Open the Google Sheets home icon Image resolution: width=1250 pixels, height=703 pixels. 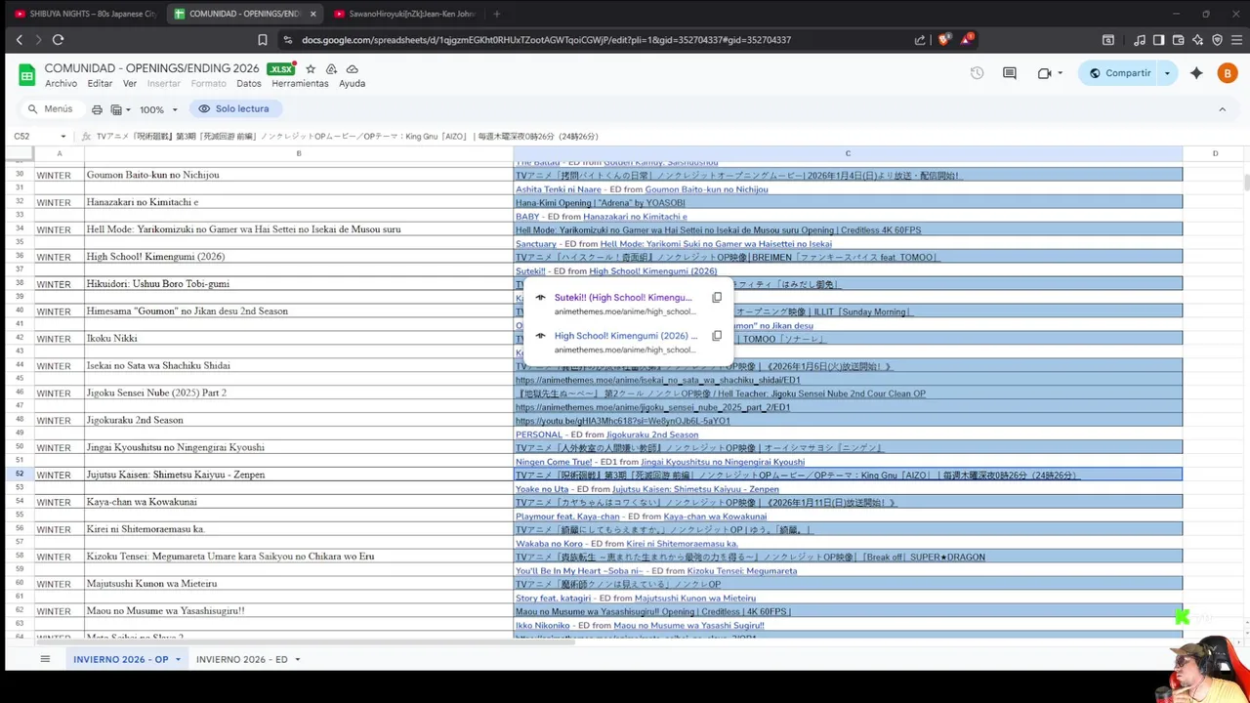click(26, 75)
